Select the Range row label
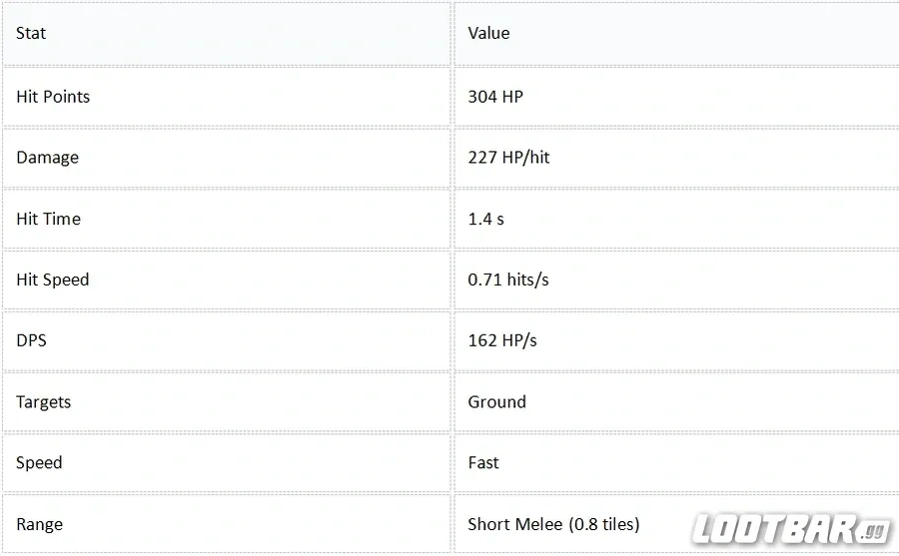Image resolution: width=899 pixels, height=556 pixels. pyautogui.click(x=39, y=524)
